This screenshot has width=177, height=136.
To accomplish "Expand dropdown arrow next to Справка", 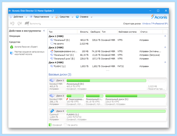I will tap(91, 17).
